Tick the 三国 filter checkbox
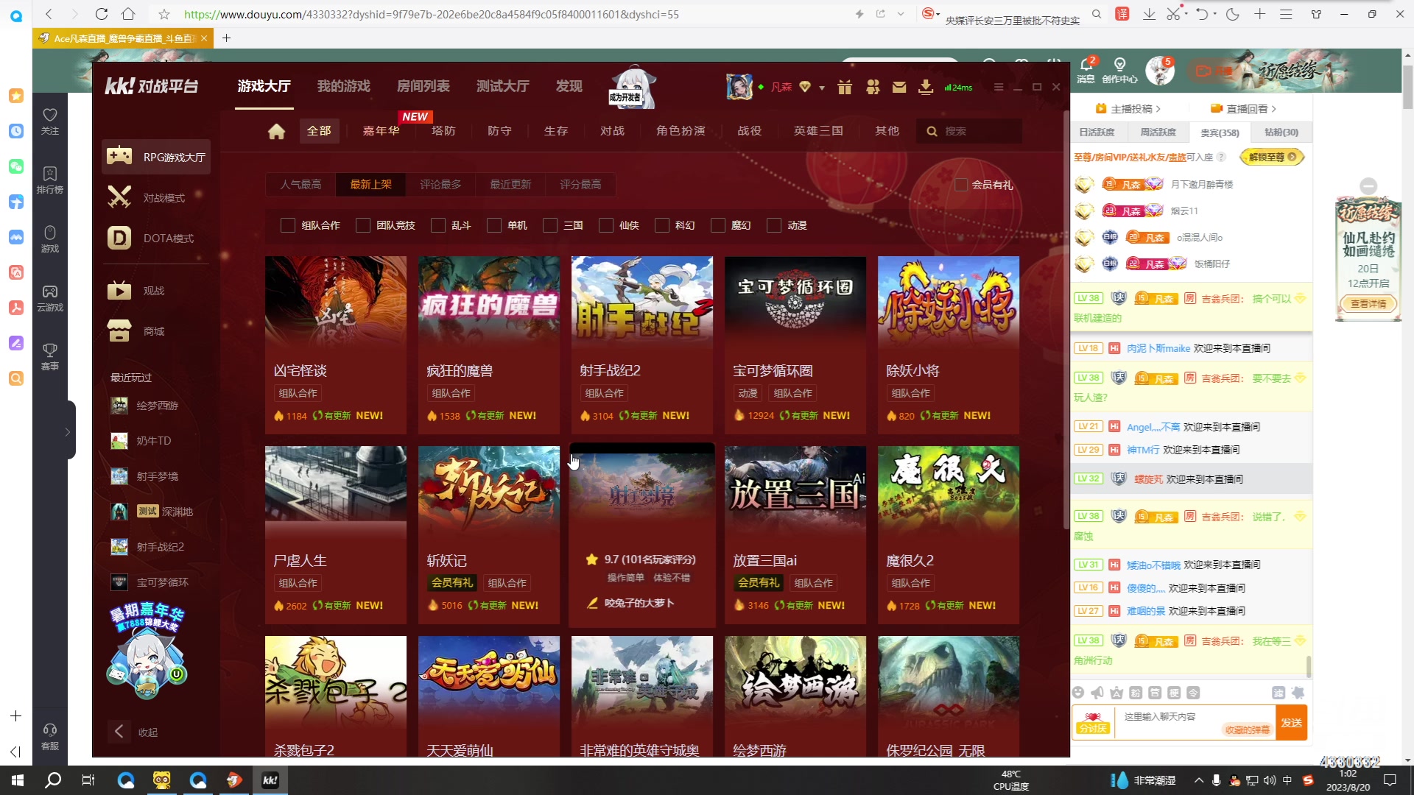The height and width of the screenshot is (795, 1414). (550, 225)
